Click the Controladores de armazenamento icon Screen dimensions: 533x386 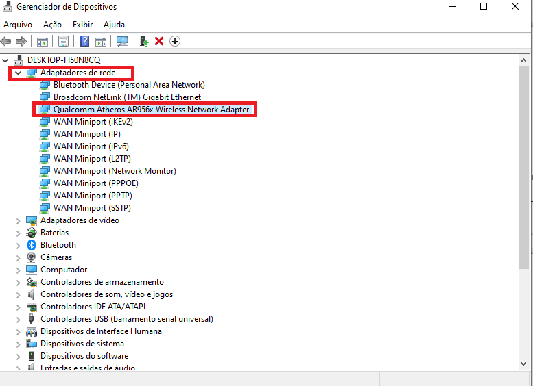click(x=32, y=282)
